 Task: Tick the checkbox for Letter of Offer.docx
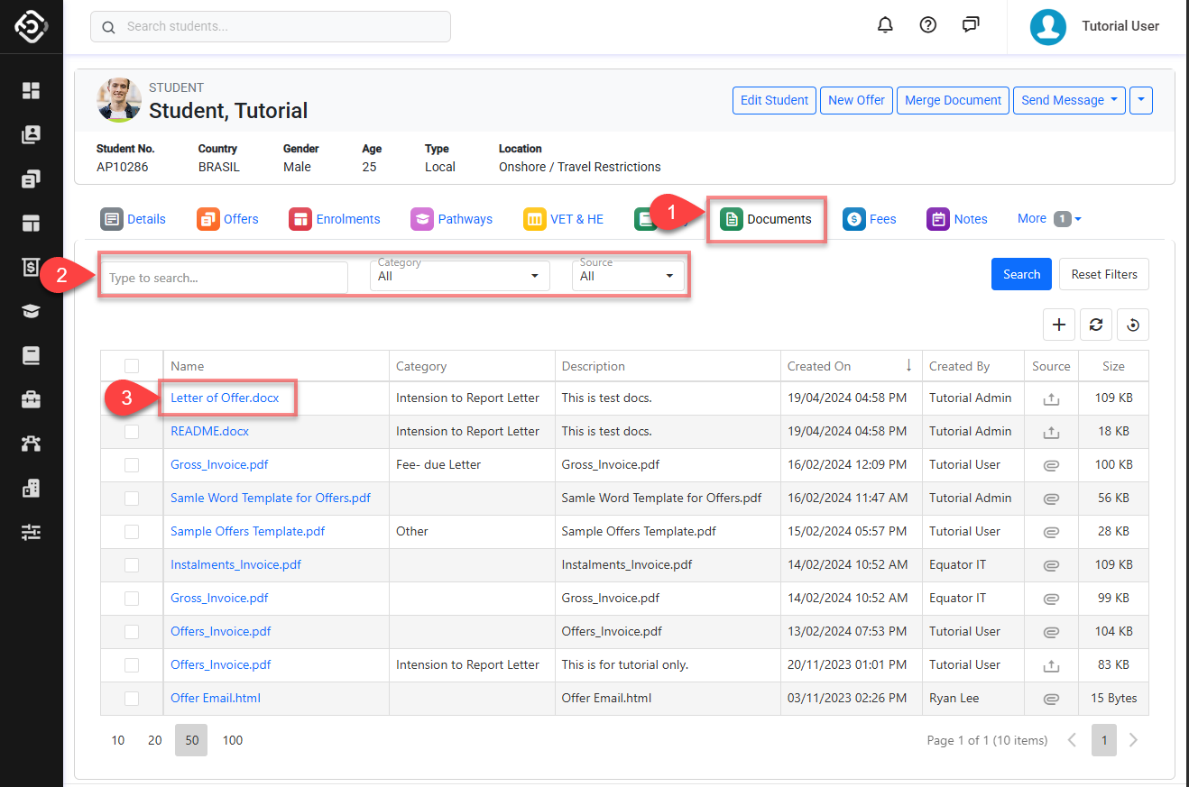[x=132, y=398]
